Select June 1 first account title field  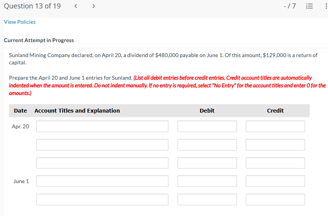click(102, 181)
